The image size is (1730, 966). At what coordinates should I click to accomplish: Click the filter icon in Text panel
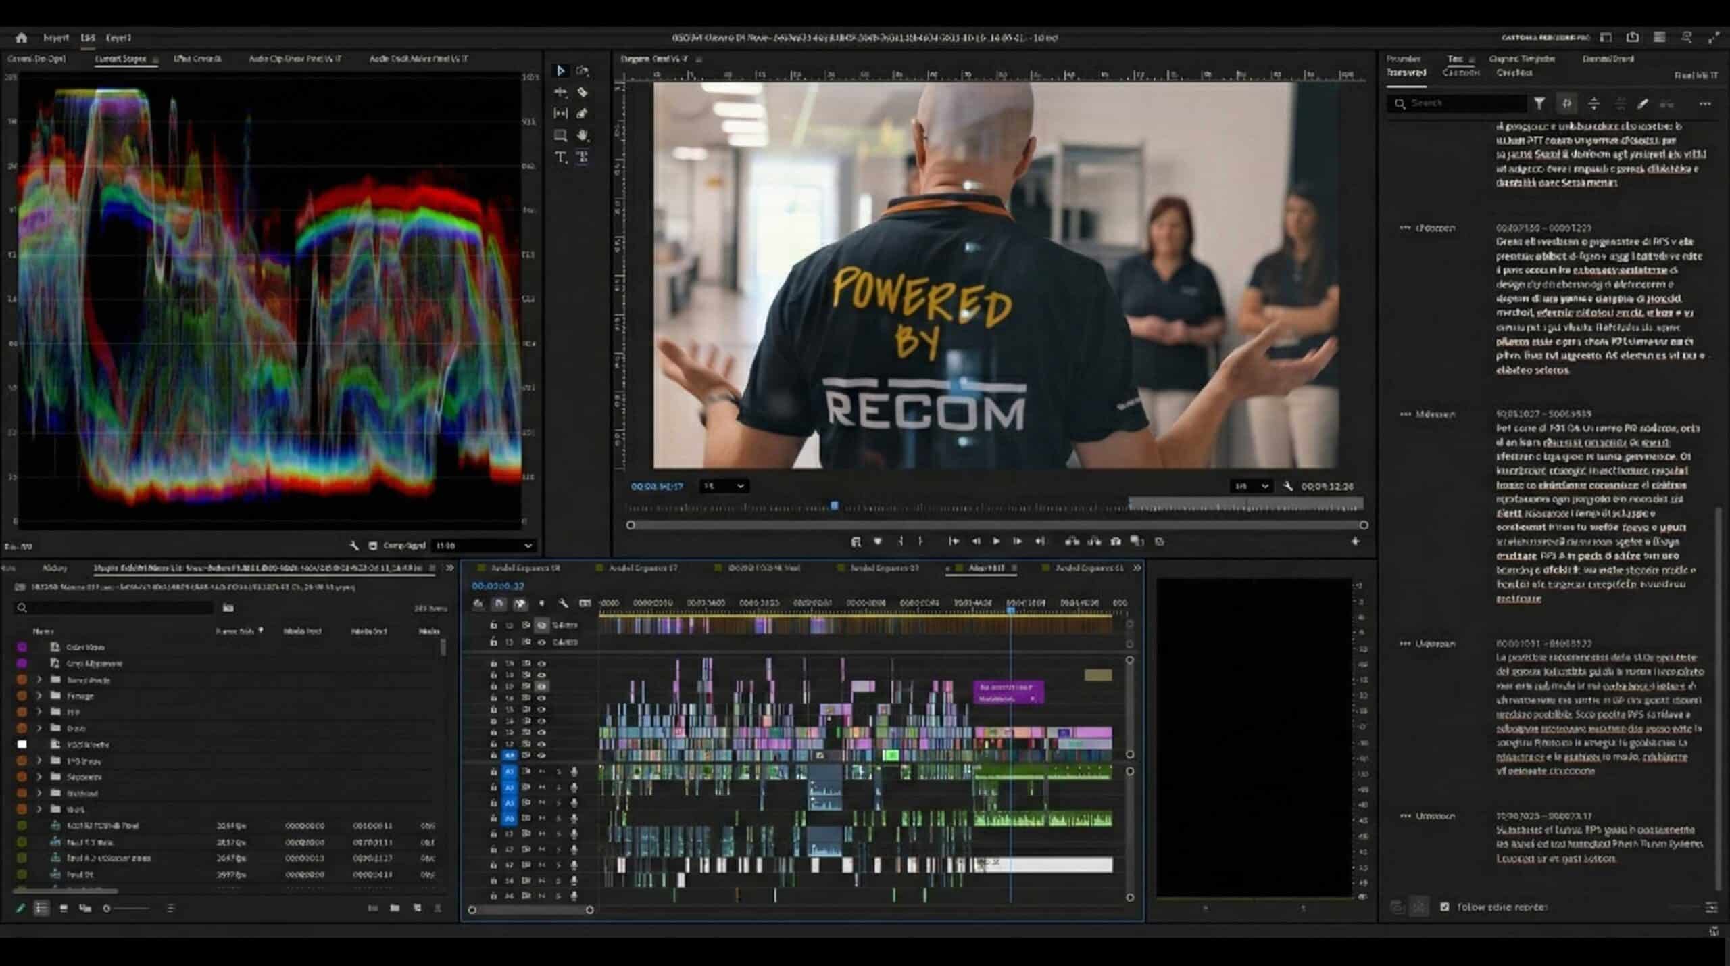tap(1539, 103)
